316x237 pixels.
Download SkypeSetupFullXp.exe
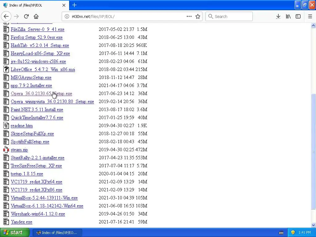(x=32, y=134)
